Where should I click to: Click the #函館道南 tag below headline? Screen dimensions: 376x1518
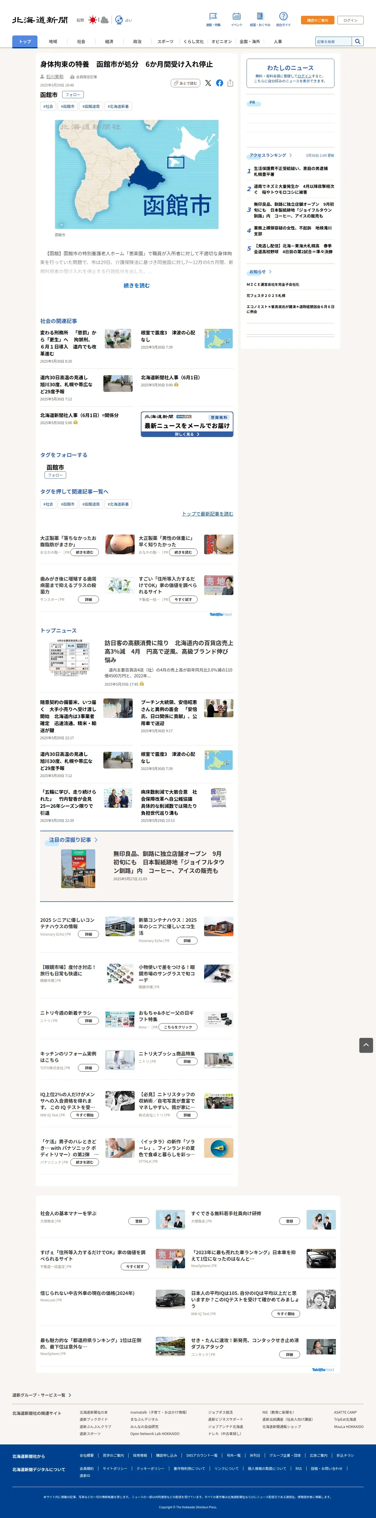[91, 106]
